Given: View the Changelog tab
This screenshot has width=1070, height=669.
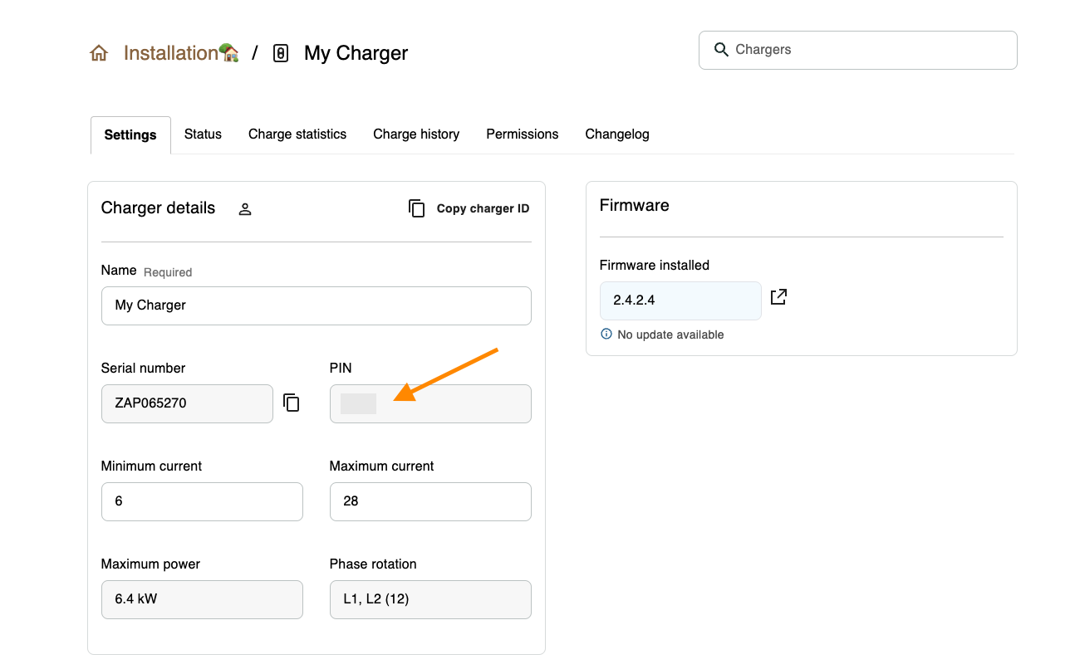Looking at the screenshot, I should coord(617,134).
